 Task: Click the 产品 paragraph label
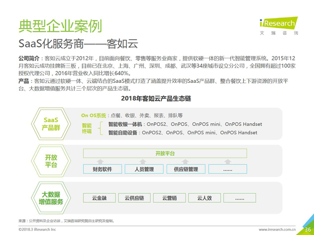24,81
